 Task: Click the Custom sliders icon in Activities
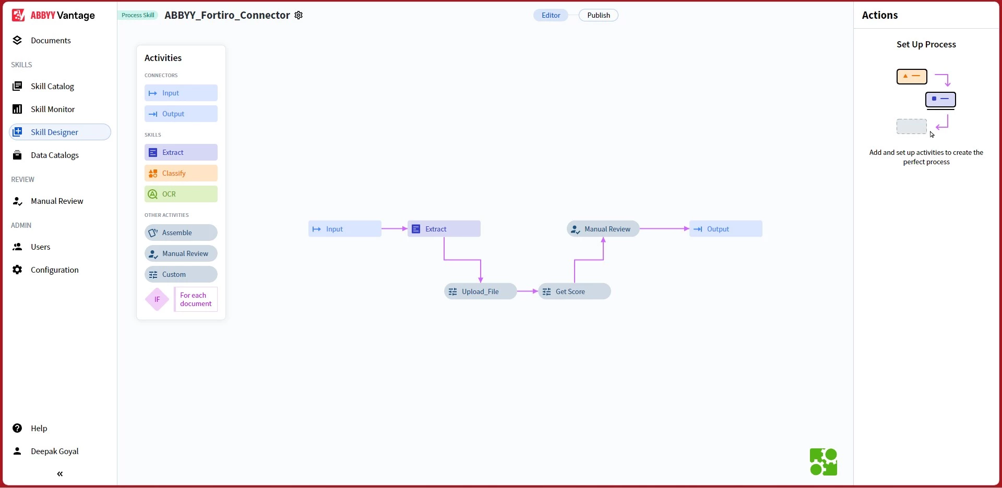coord(153,275)
